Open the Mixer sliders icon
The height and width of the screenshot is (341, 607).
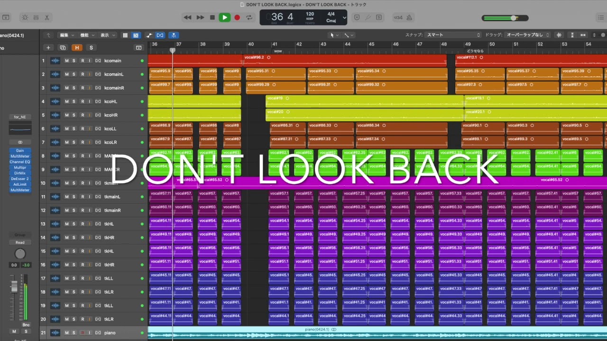pyautogui.click(x=36, y=18)
